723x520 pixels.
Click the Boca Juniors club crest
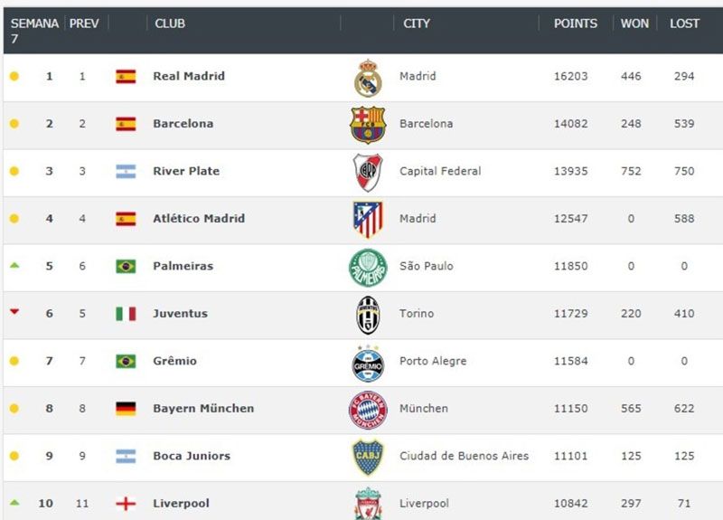click(368, 457)
